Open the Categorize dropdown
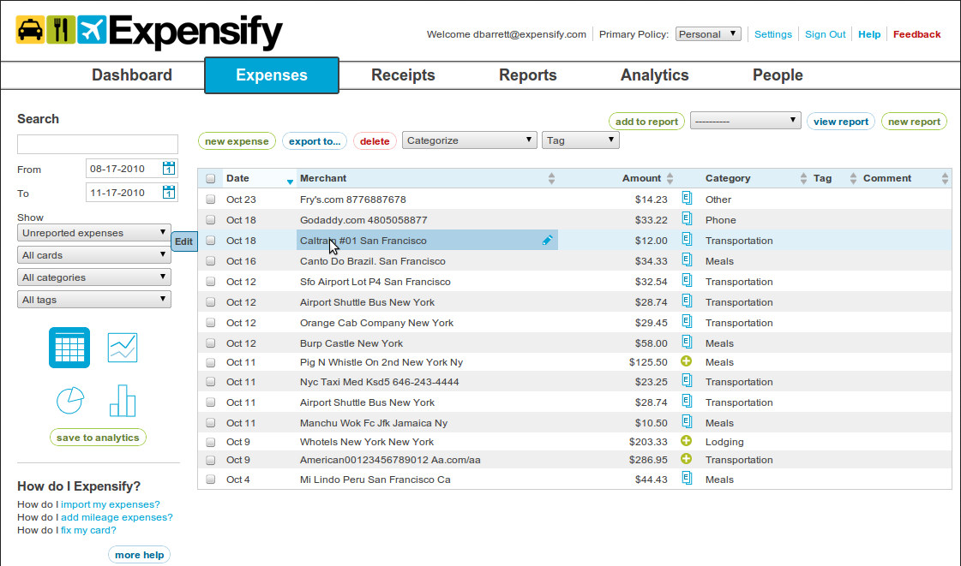This screenshot has height=566, width=961. point(469,138)
